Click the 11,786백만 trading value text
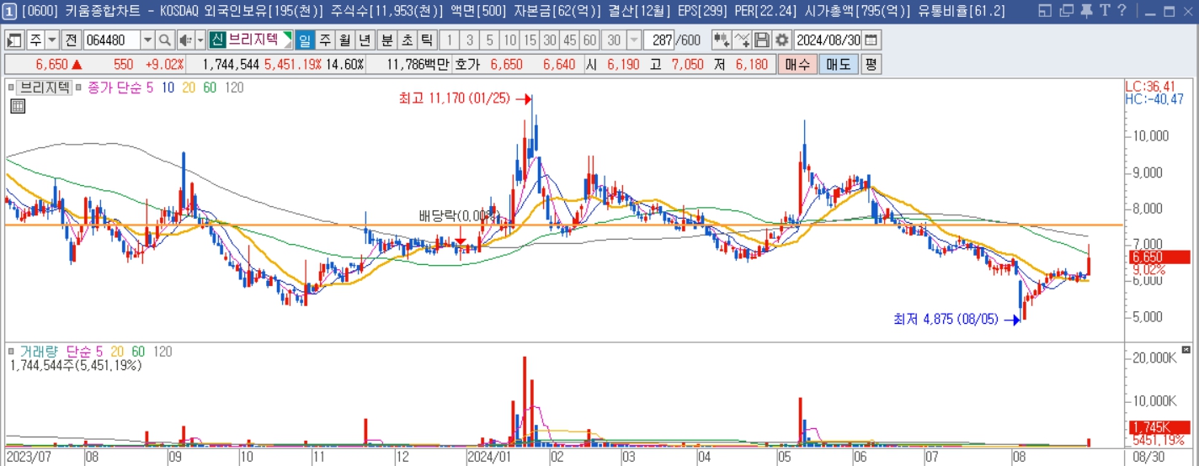The height and width of the screenshot is (466, 1199). (x=419, y=65)
